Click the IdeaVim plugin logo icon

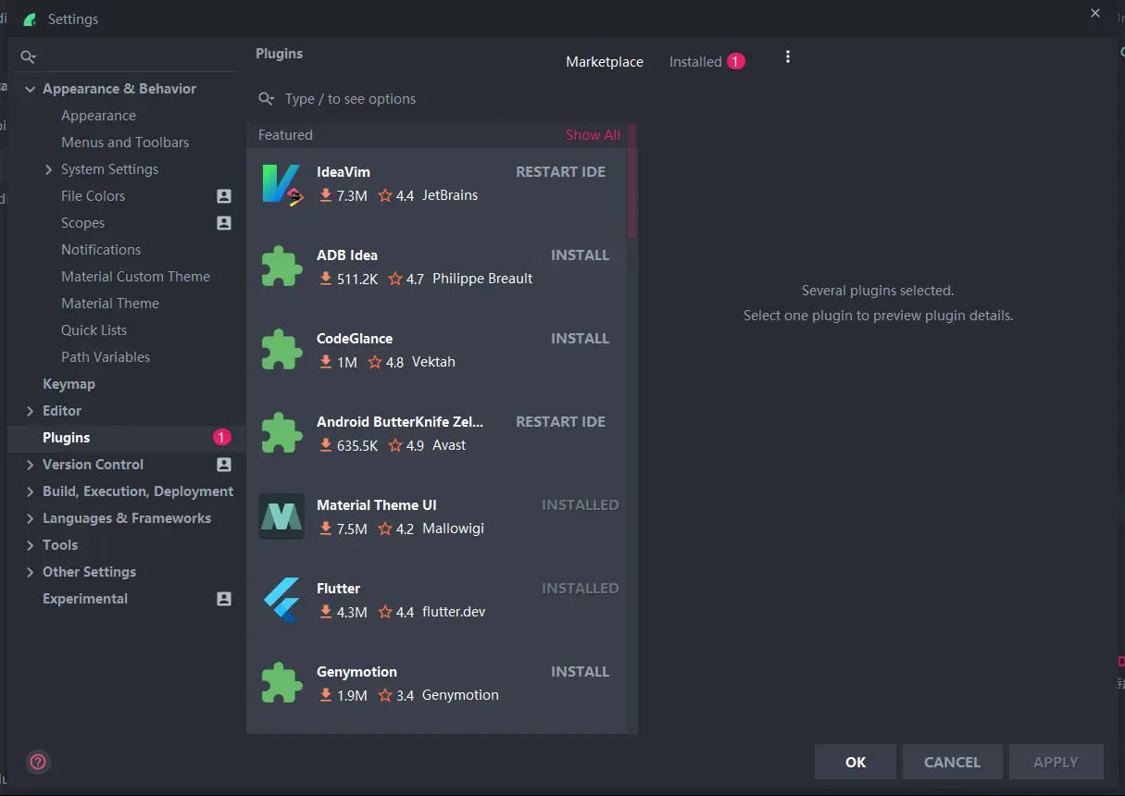[x=281, y=184]
